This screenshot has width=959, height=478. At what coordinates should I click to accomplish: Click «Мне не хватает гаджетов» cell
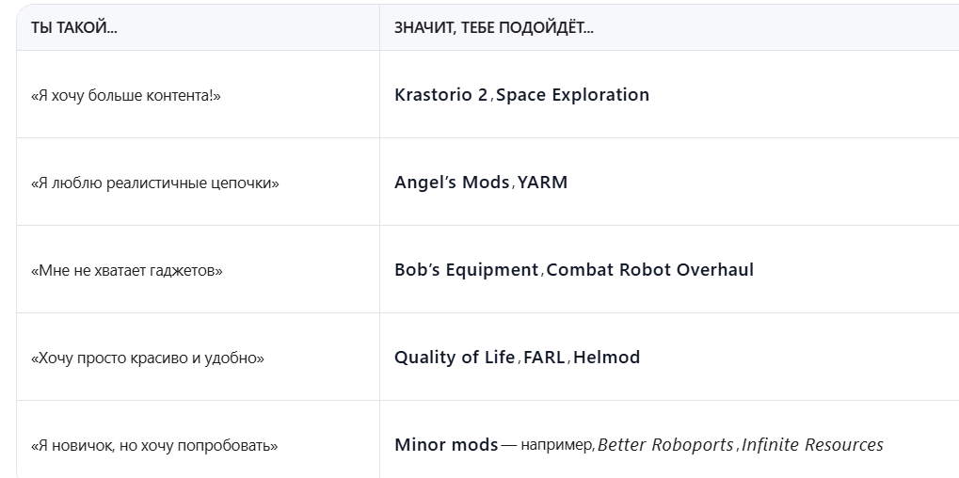(127, 271)
